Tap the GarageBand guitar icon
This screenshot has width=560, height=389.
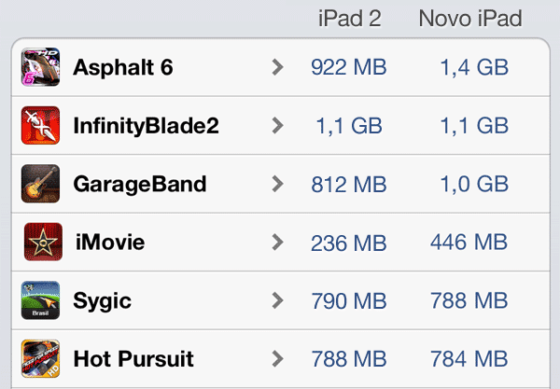pos(40,184)
